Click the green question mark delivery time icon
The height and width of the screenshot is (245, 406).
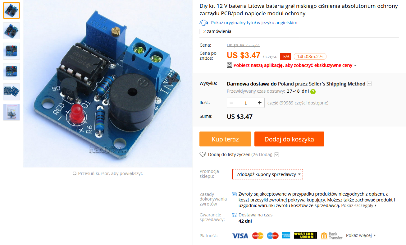point(313,91)
